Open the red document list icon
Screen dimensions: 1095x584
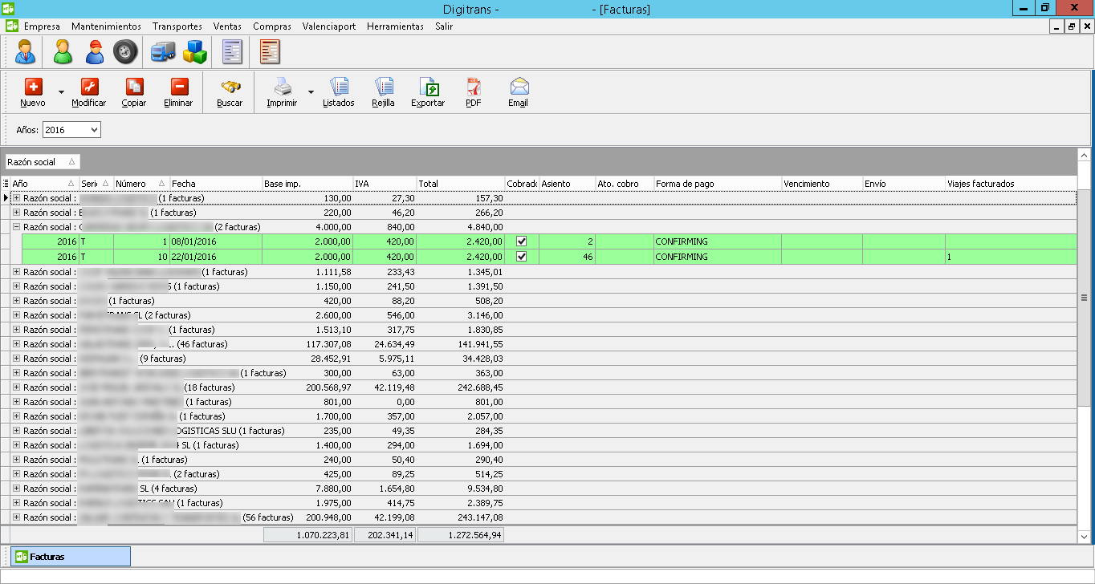click(270, 53)
